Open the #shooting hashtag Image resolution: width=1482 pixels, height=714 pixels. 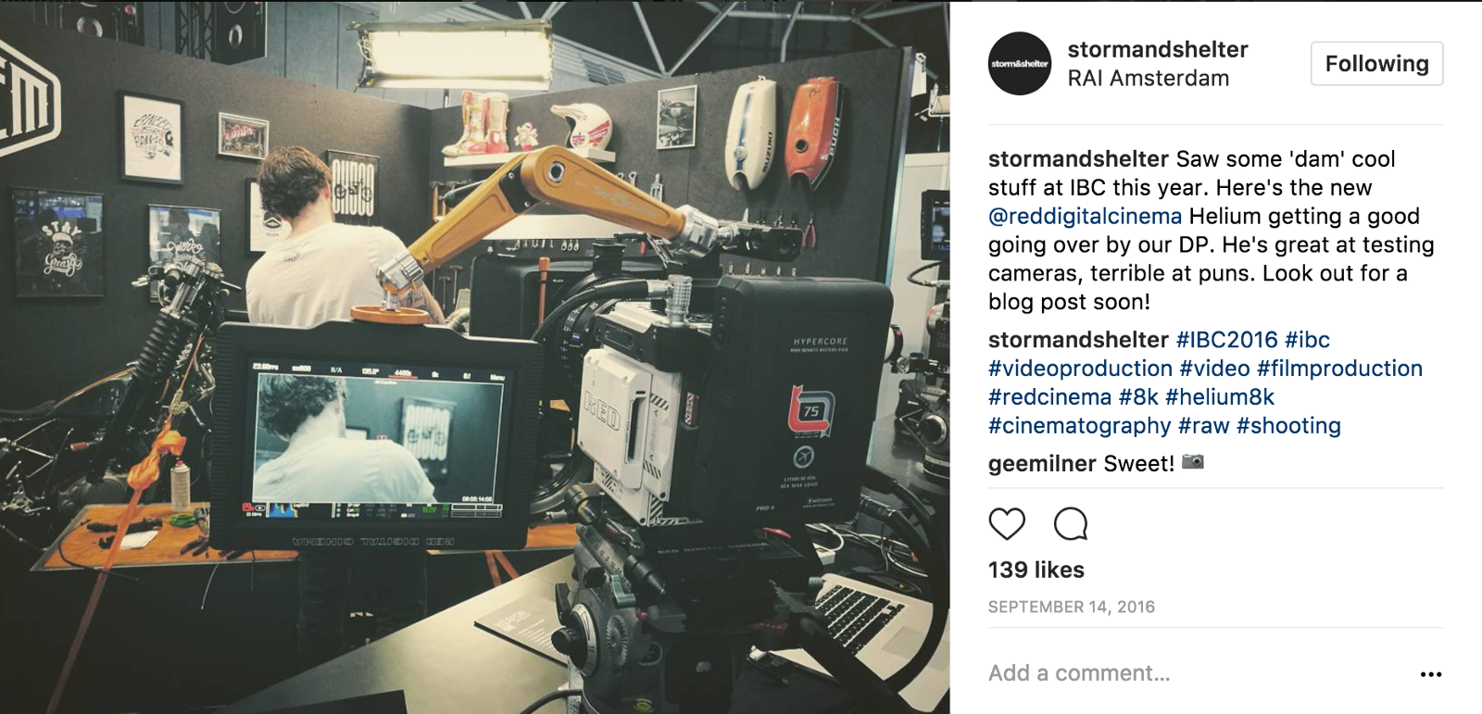pos(1288,426)
